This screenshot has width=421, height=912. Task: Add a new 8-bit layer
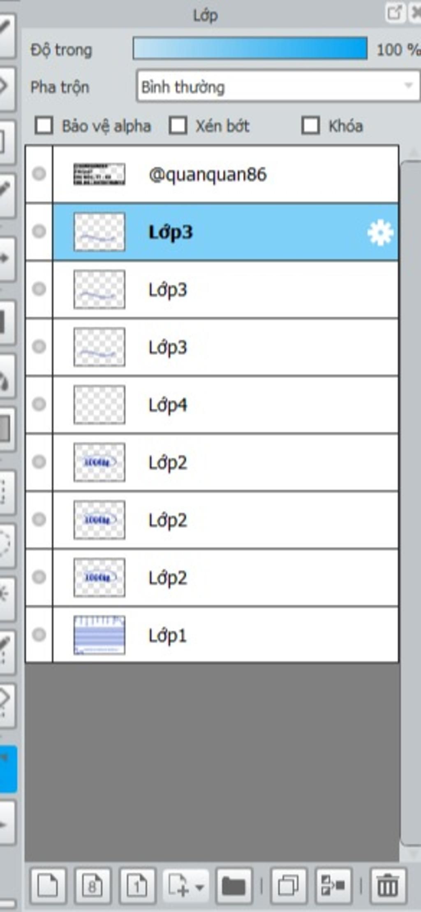coord(93,886)
